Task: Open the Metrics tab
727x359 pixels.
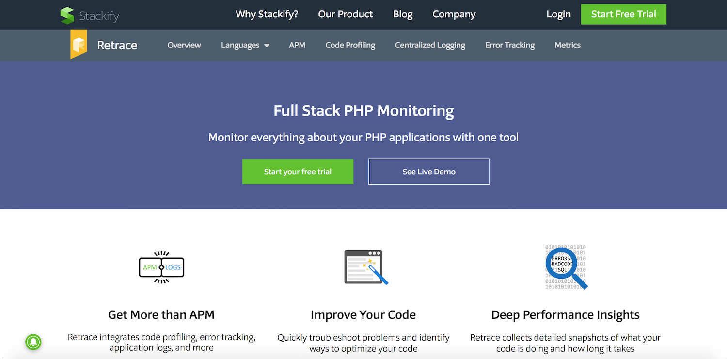Action: pyautogui.click(x=568, y=45)
